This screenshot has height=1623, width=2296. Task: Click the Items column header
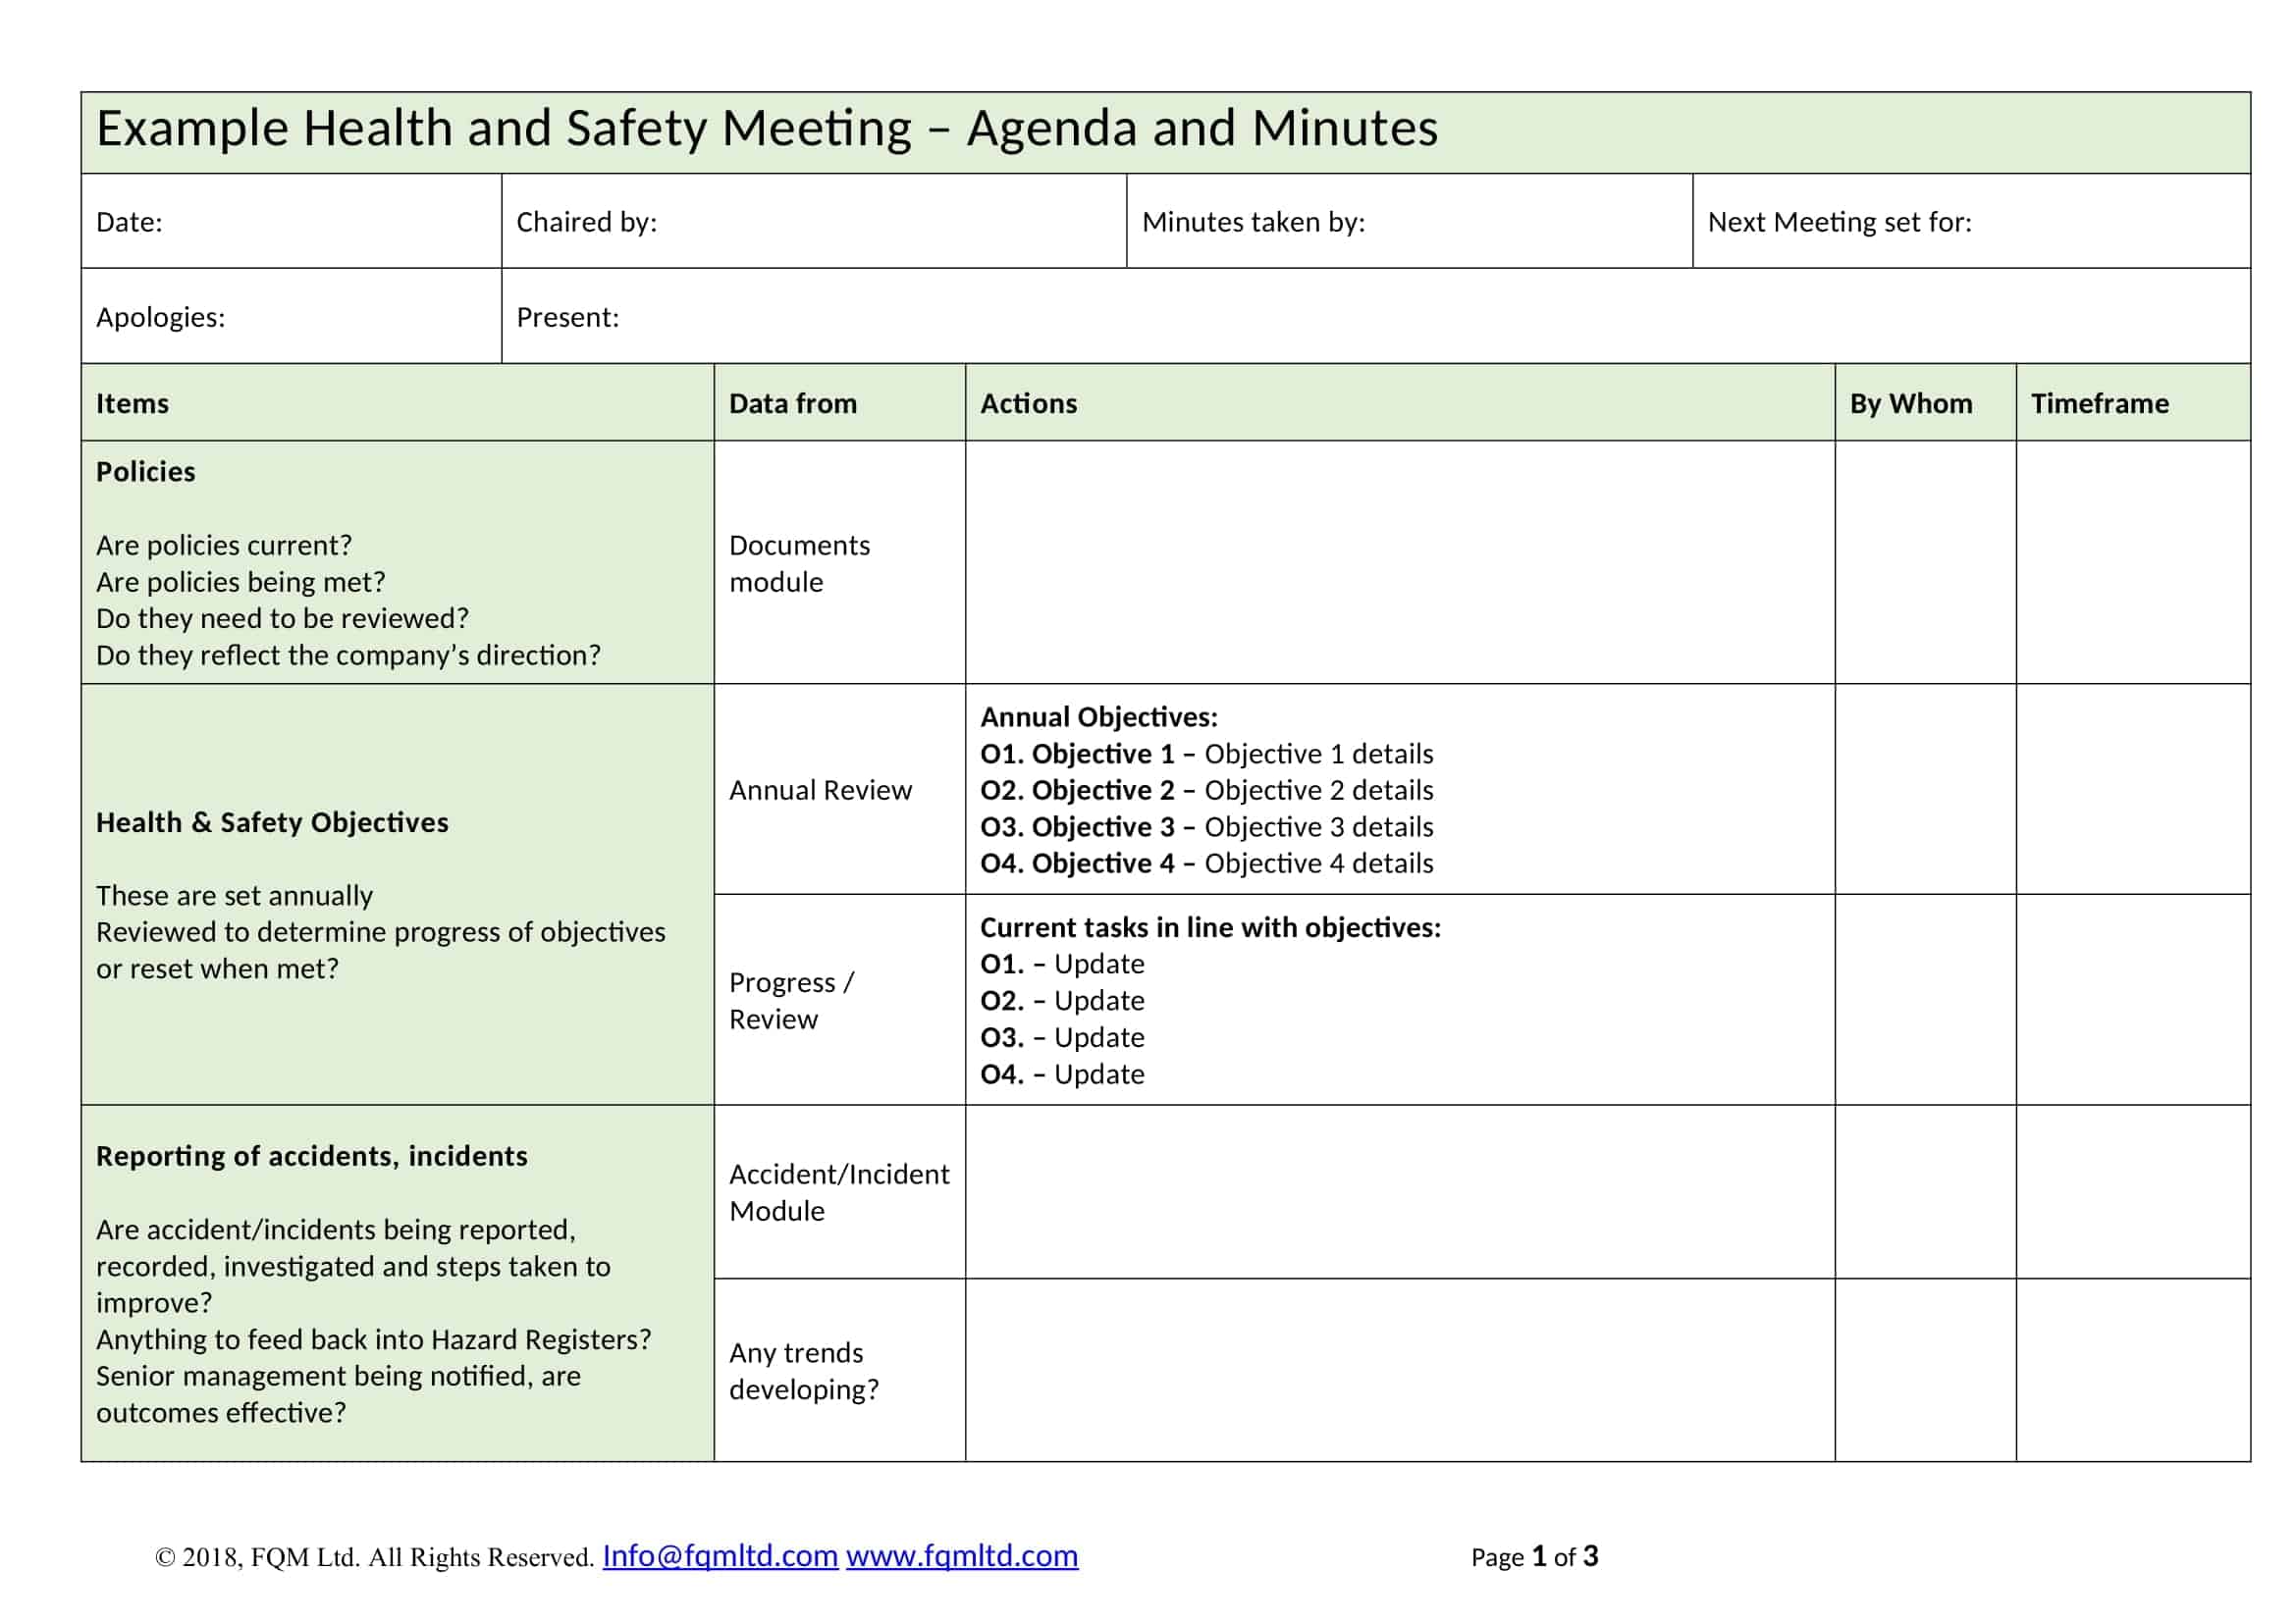(x=133, y=403)
